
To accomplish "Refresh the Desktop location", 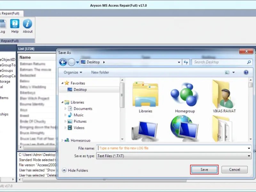I will click(186, 62).
